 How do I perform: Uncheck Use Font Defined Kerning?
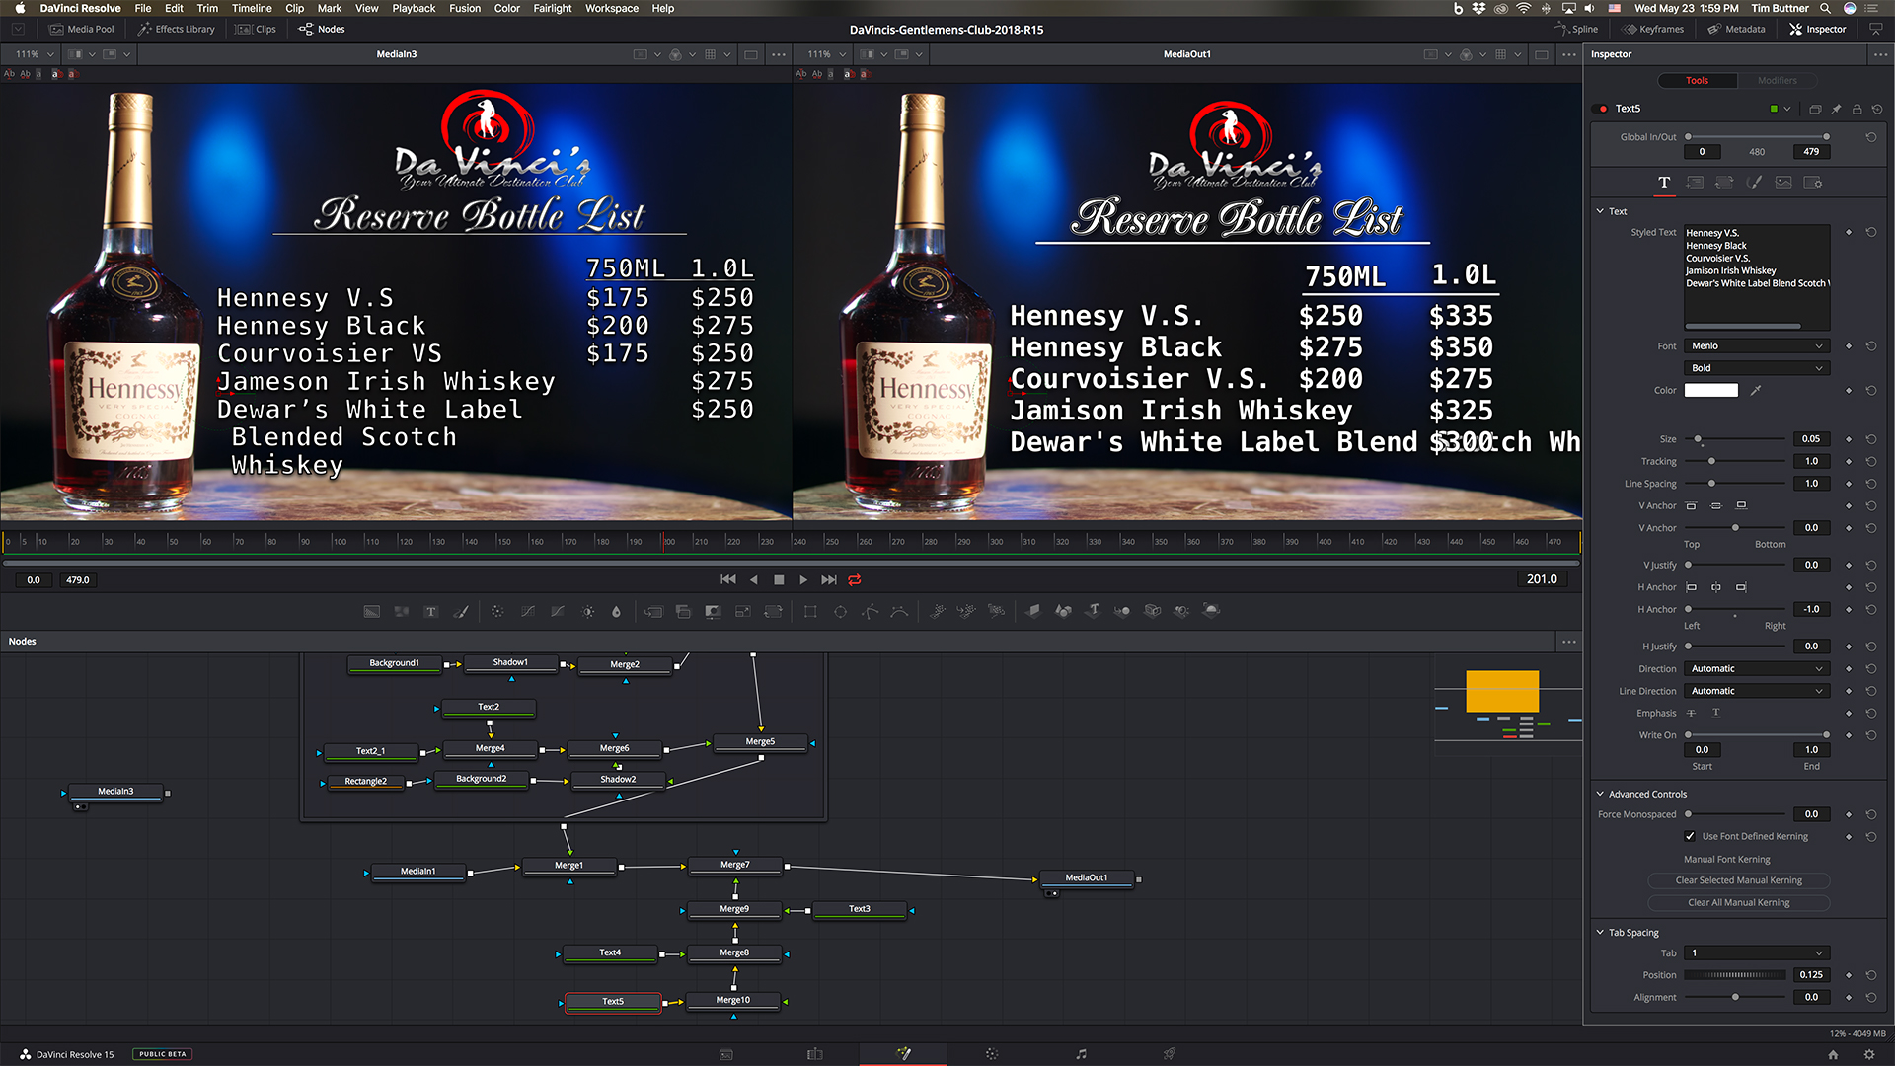click(x=1690, y=836)
